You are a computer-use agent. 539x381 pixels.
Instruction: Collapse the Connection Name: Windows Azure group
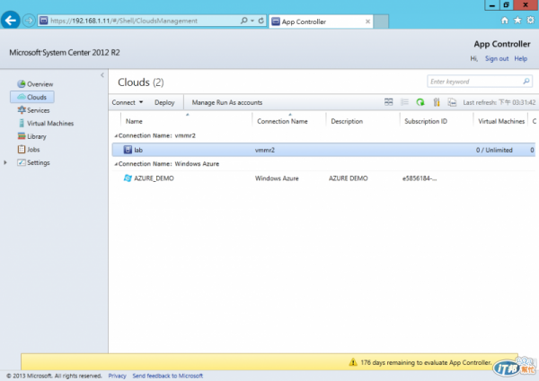click(x=116, y=164)
